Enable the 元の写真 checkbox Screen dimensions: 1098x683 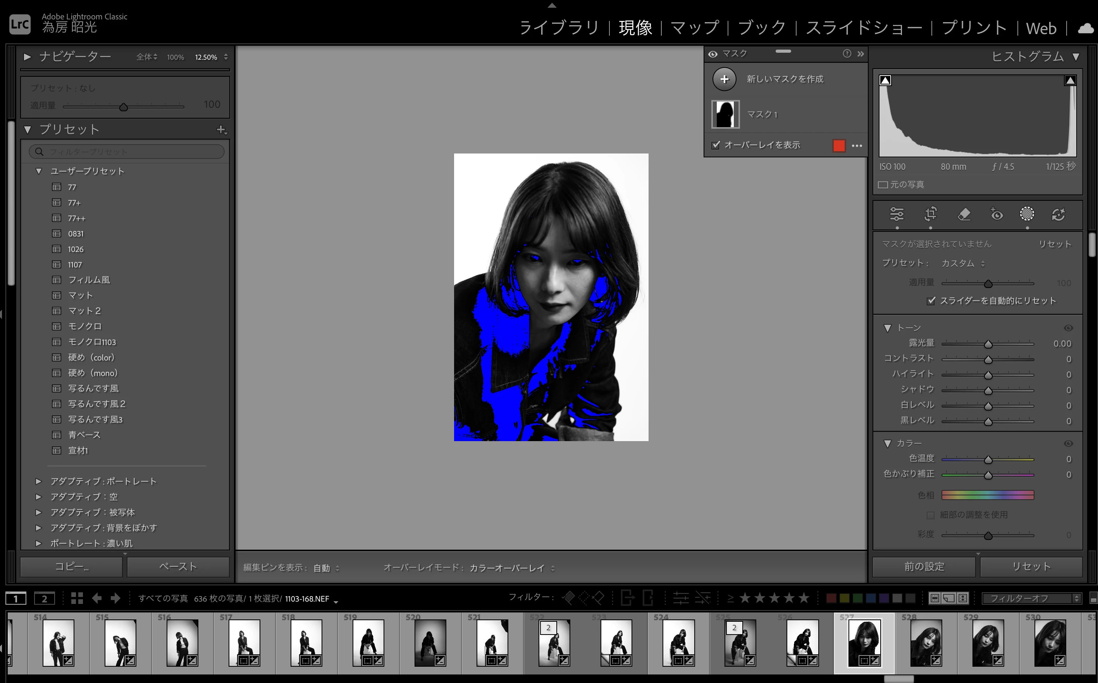[x=883, y=185]
